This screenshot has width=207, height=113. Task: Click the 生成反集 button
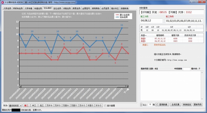pos(175,104)
